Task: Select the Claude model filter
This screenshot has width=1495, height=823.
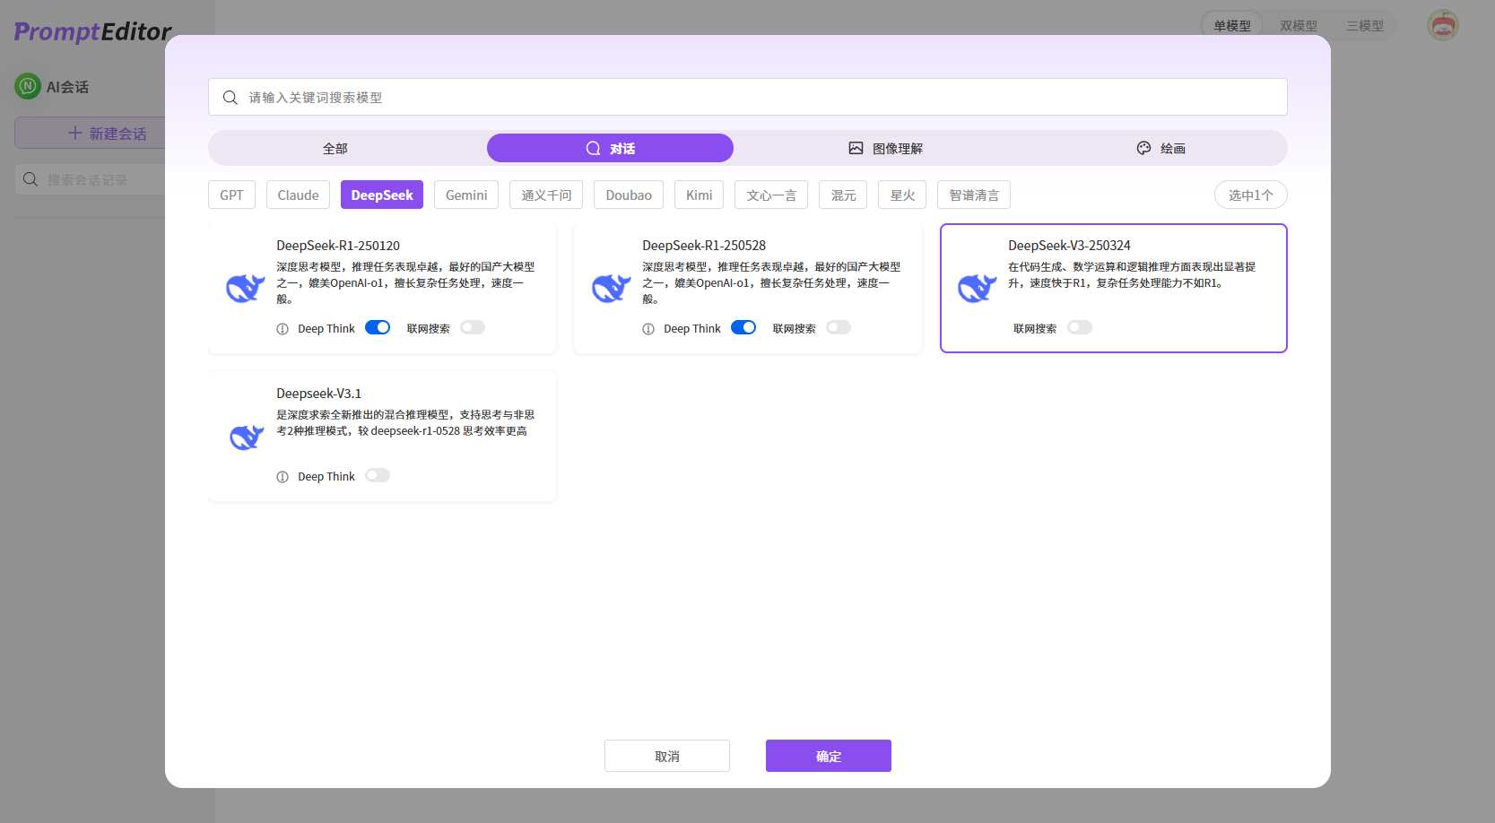Action: pyautogui.click(x=297, y=195)
